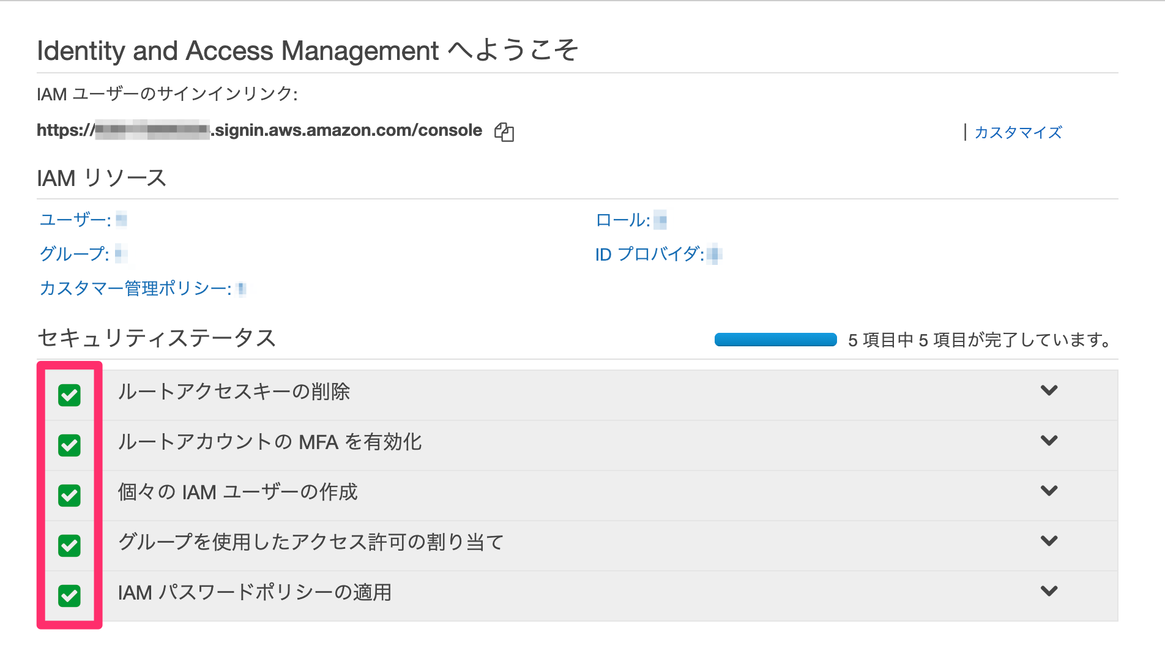This screenshot has width=1165, height=662.
Task: Expand グループを使用したアクセス許可の割り当て chevron
Action: point(1049,541)
